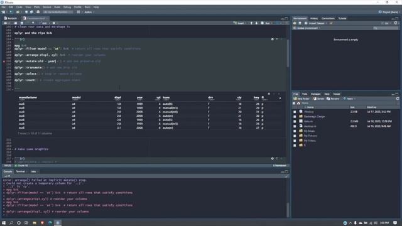Click the clear console broom icon
This screenshot has height=226, width=402.
(x=286, y=176)
